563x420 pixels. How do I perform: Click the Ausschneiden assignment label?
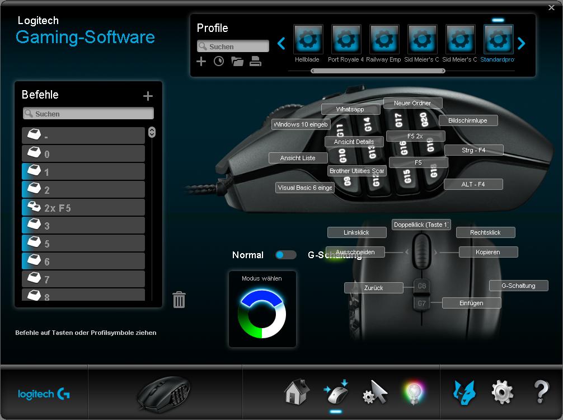[355, 252]
